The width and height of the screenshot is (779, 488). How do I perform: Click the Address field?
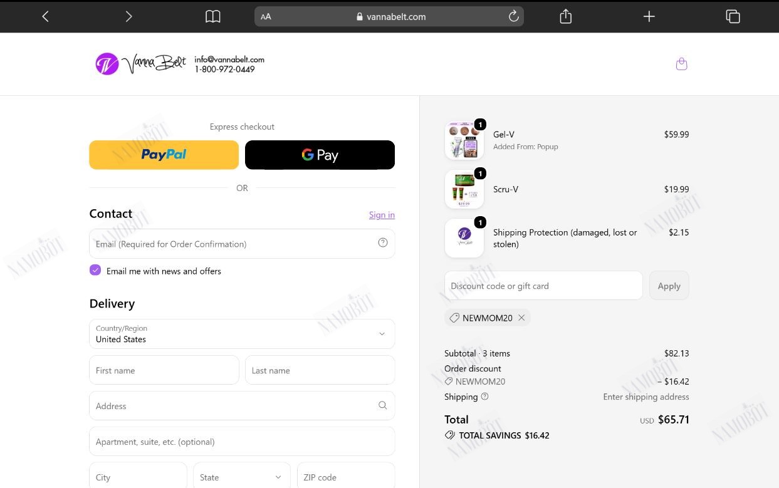(242, 406)
